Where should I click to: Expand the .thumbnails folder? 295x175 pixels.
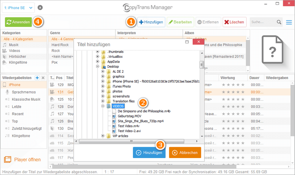pos(98,52)
